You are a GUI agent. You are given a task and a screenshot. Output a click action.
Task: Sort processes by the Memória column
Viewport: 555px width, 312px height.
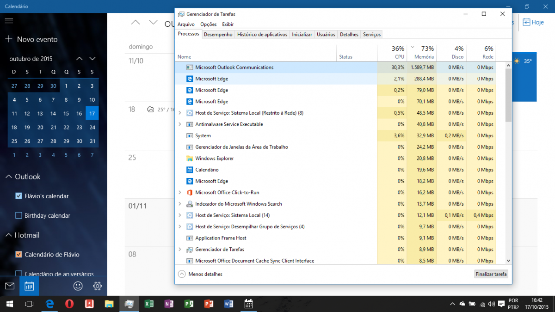click(x=421, y=52)
